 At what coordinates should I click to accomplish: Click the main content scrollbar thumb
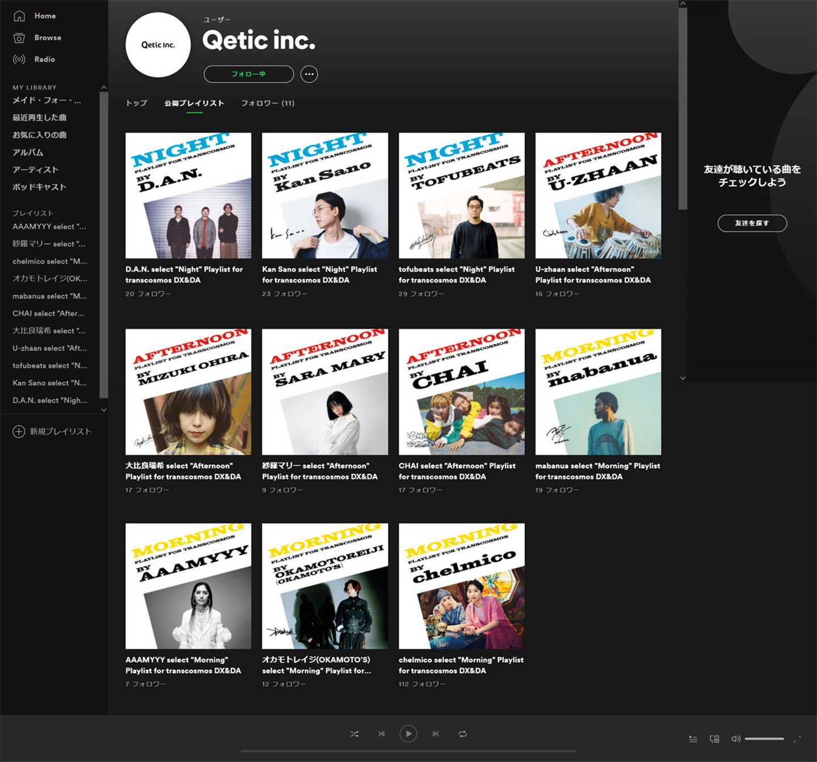(683, 108)
